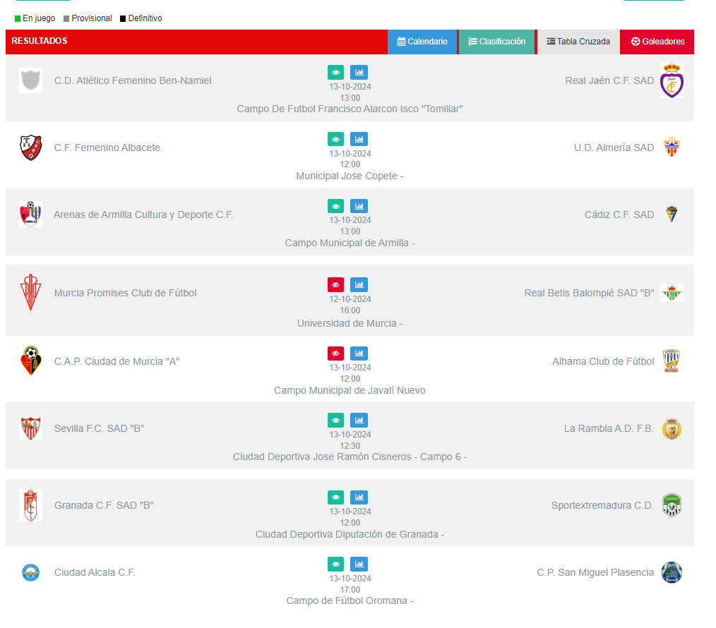The width and height of the screenshot is (716, 628).
Task: Open the Calendario tab
Action: point(422,42)
